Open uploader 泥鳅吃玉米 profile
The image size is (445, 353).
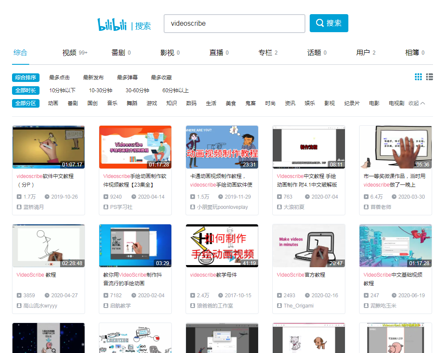(383, 306)
